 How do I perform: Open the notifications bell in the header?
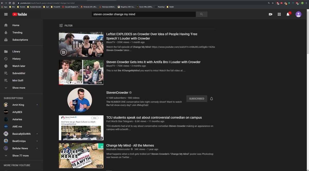pos(288,14)
